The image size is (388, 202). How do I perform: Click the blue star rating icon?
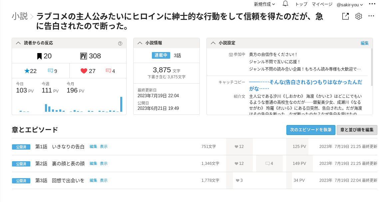[x=27, y=71]
